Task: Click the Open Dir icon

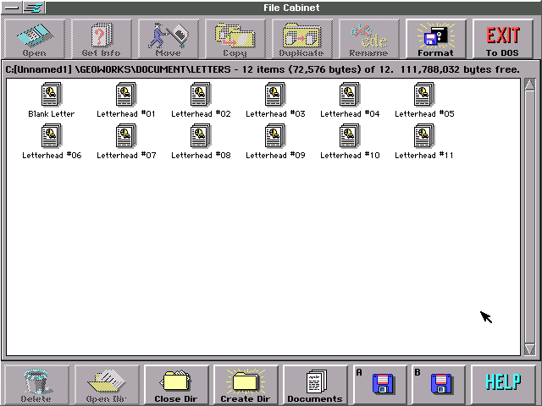Action: tap(107, 385)
